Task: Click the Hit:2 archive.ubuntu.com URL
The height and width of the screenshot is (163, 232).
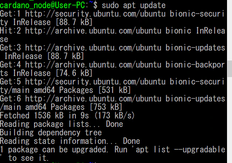Action: click(x=93, y=31)
